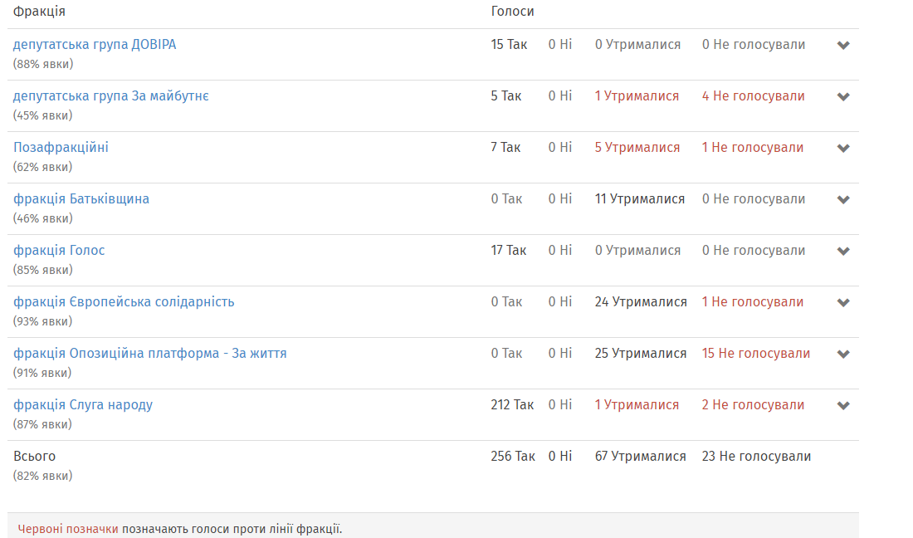Open the фракція Голос link

click(x=59, y=251)
